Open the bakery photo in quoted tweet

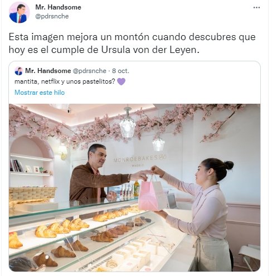[x=134, y=187]
